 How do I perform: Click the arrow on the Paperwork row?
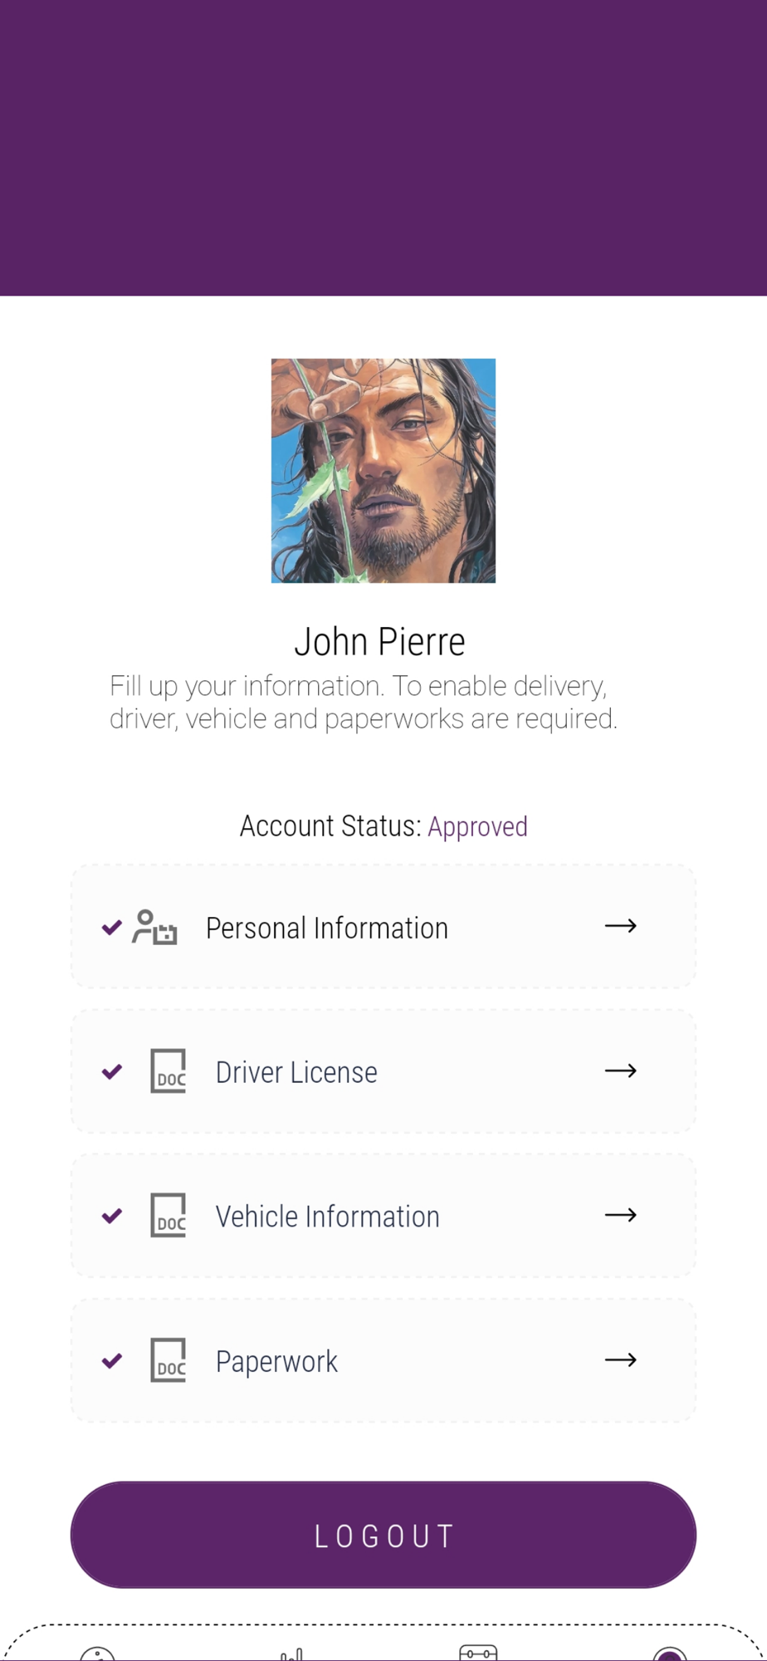tap(621, 1360)
